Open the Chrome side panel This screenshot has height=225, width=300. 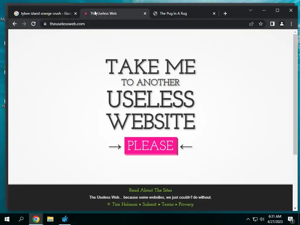[x=272, y=24]
